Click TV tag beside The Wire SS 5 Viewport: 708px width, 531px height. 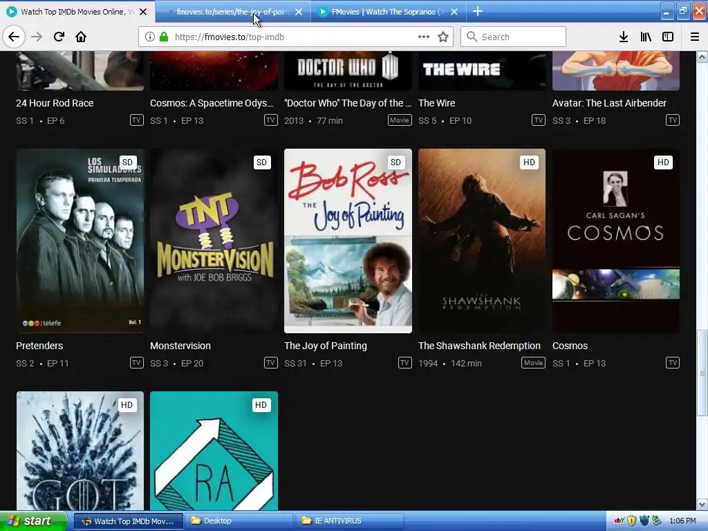coord(538,120)
